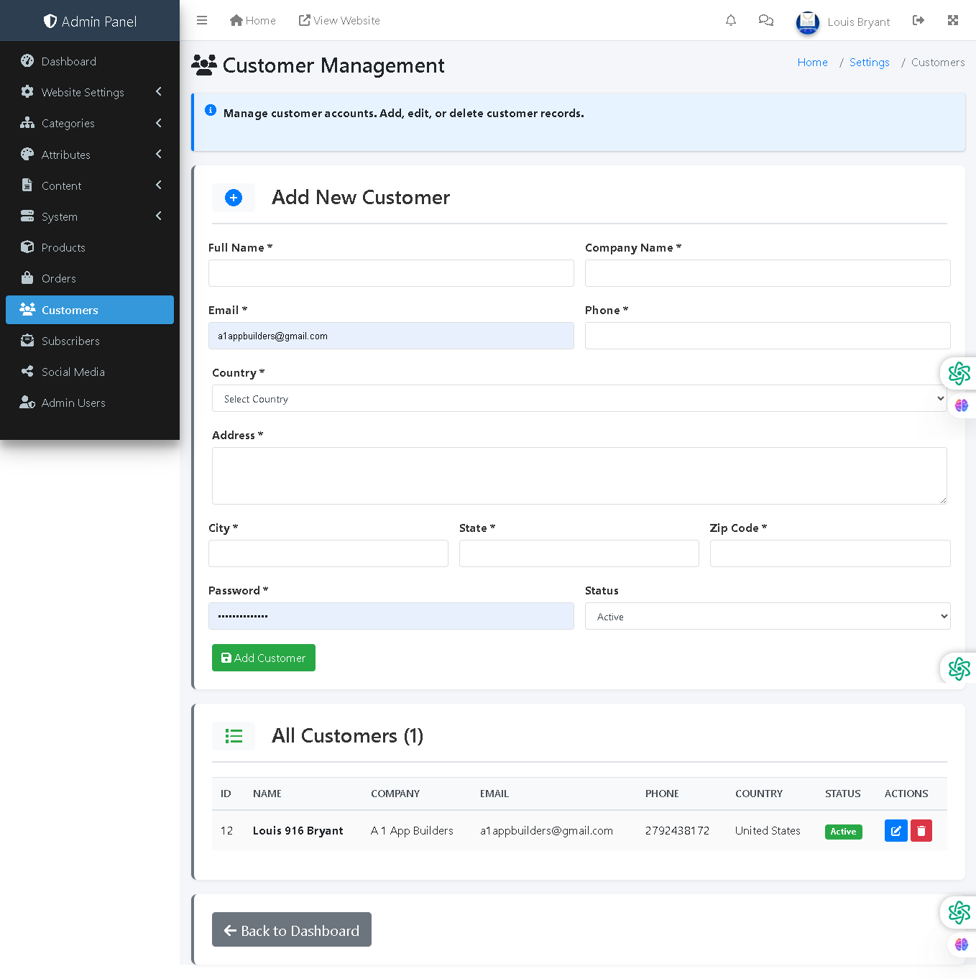This screenshot has width=976, height=979.
Task: Click the hamburger menu toggle icon
Action: coord(202,20)
